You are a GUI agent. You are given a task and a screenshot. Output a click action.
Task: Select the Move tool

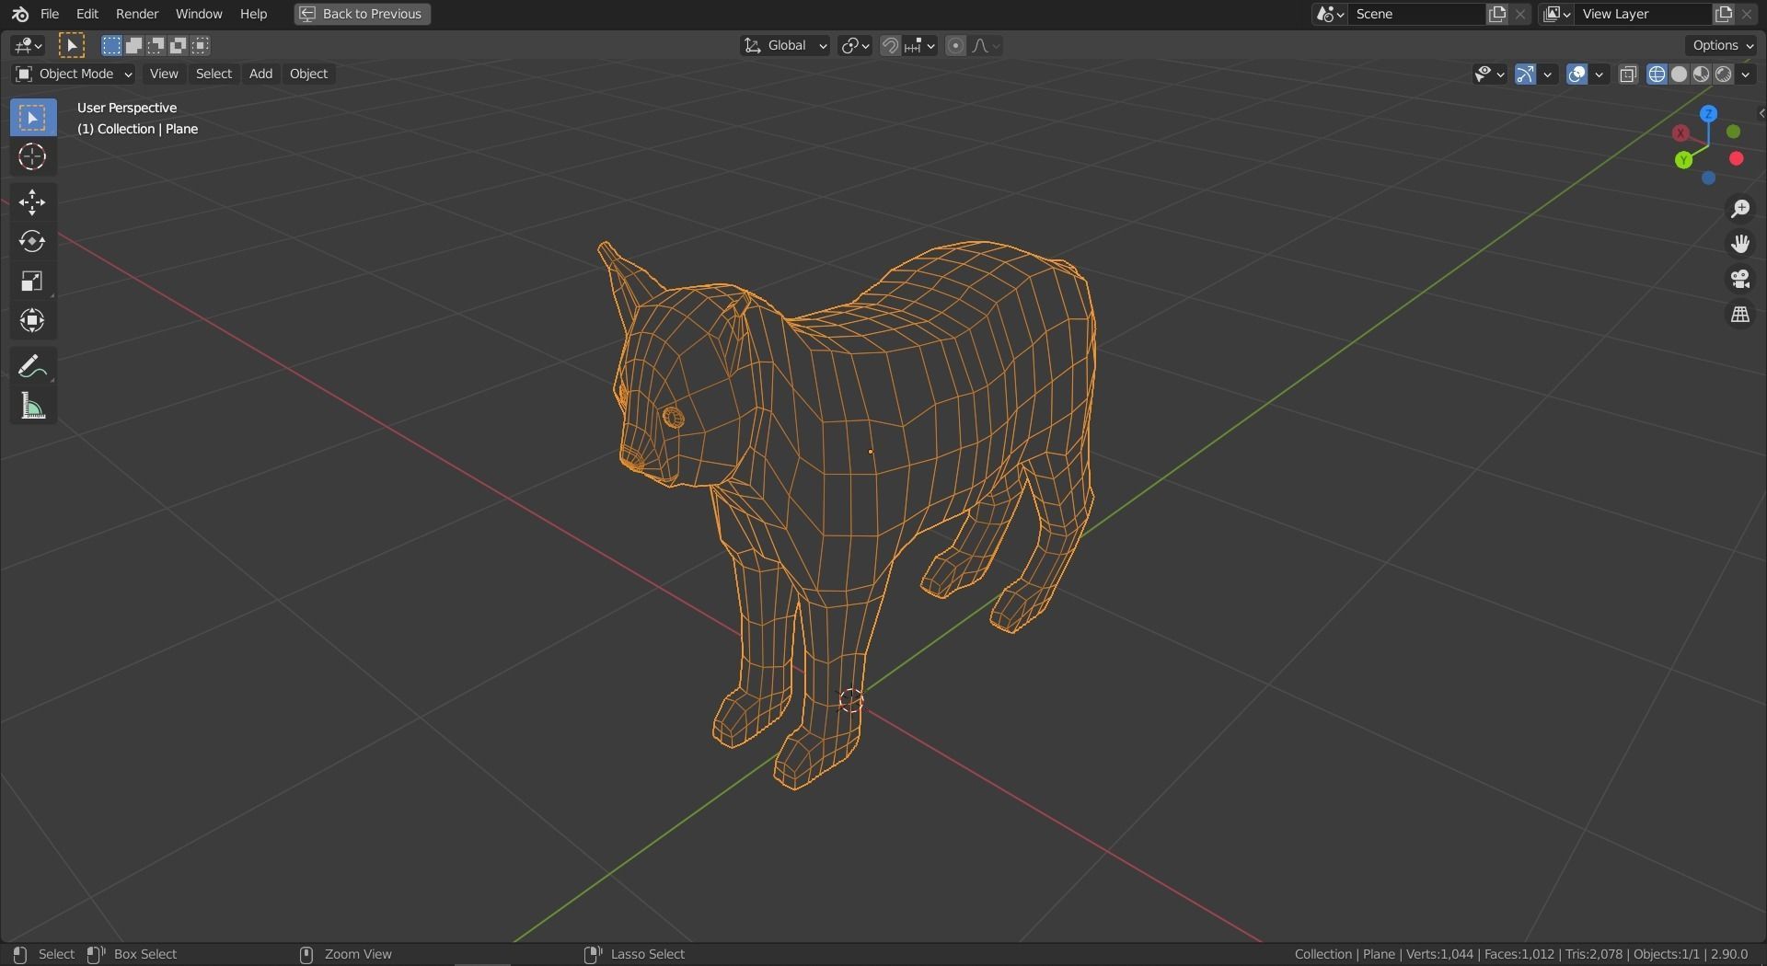[x=32, y=202]
